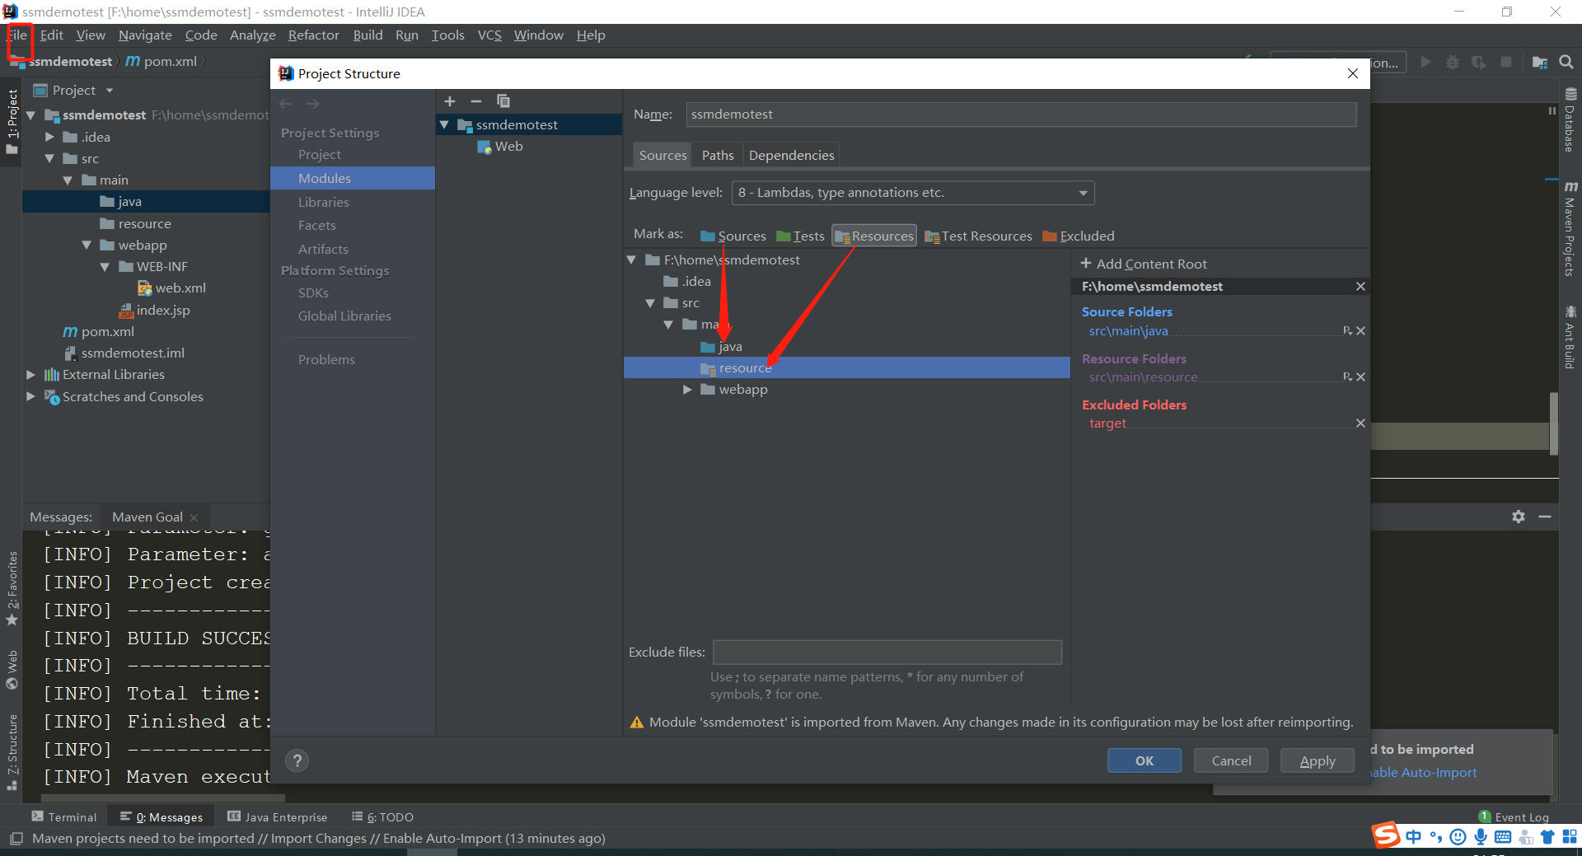
Task: Mark folder as Test Resources
Action: click(978, 236)
